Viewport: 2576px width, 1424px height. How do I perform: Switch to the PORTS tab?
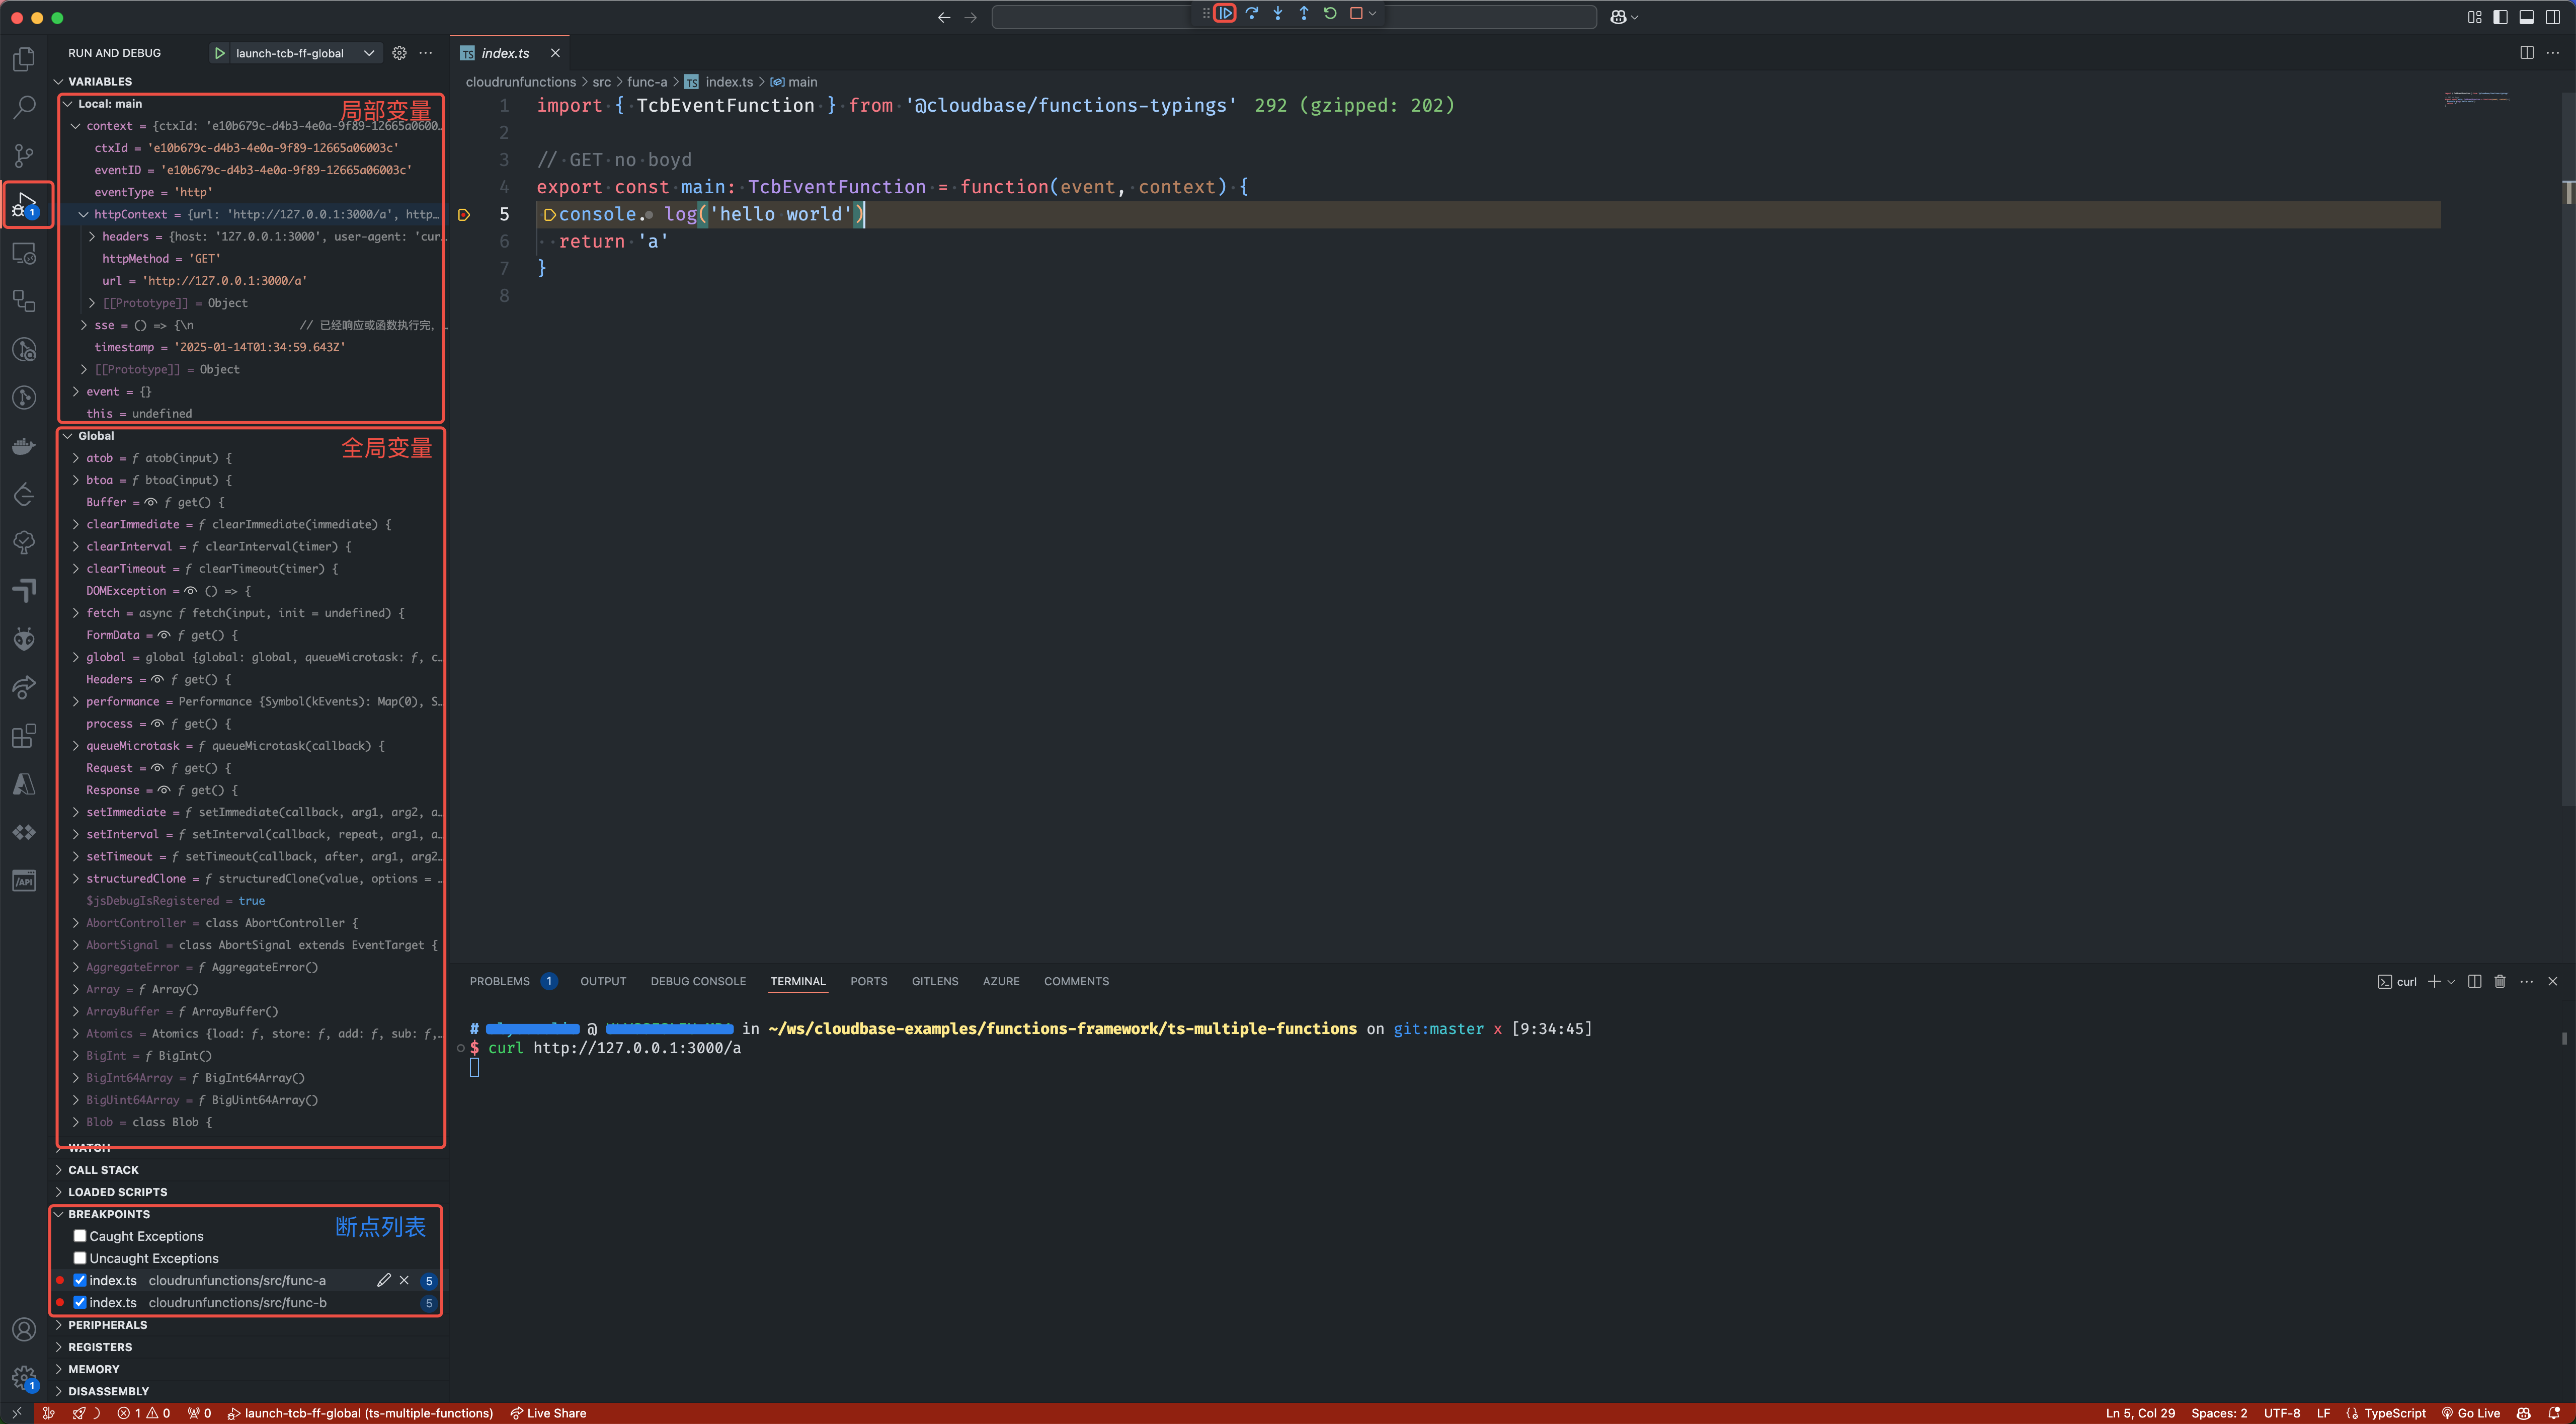pyautogui.click(x=868, y=981)
